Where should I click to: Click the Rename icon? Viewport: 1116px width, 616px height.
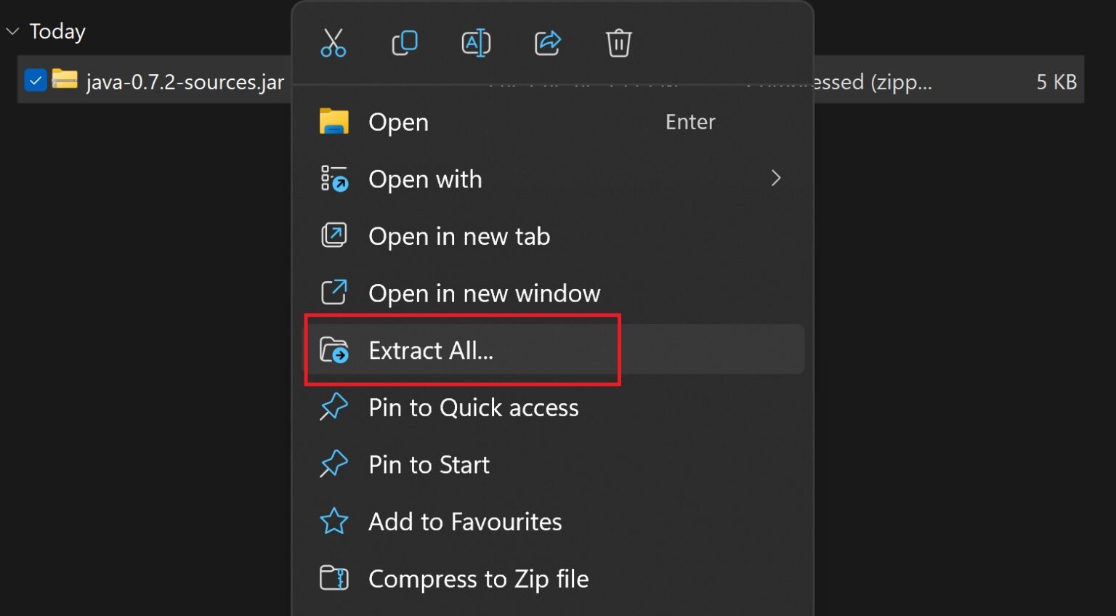(476, 43)
